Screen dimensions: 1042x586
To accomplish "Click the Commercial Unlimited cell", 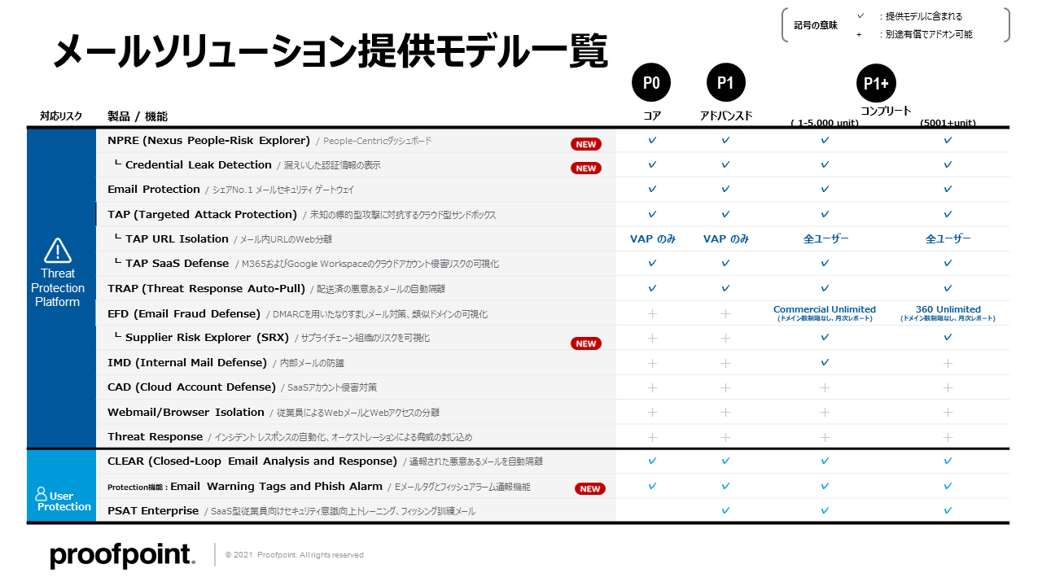I will click(825, 313).
